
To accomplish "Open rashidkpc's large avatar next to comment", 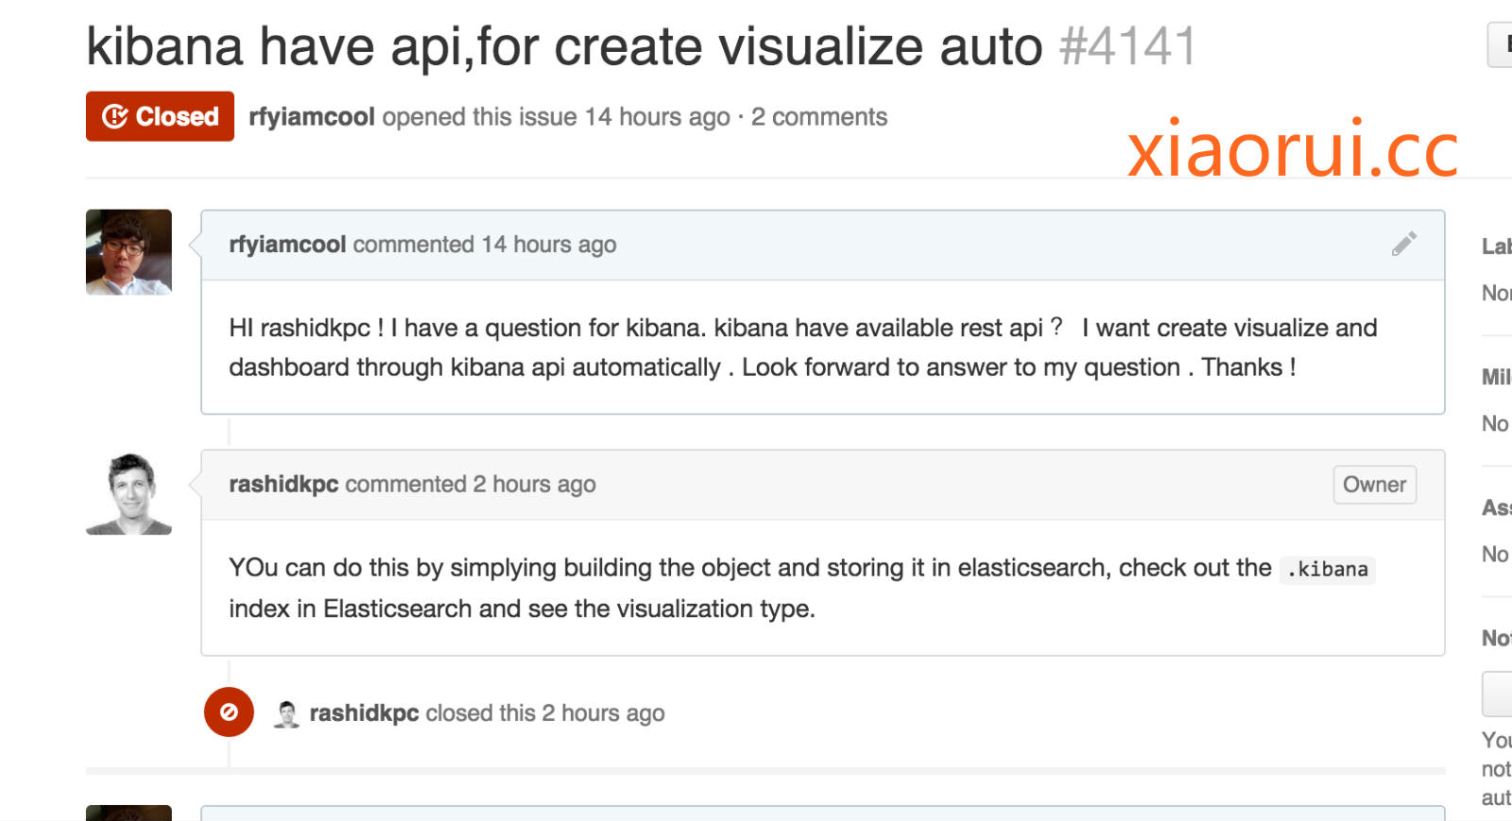I will [129, 493].
